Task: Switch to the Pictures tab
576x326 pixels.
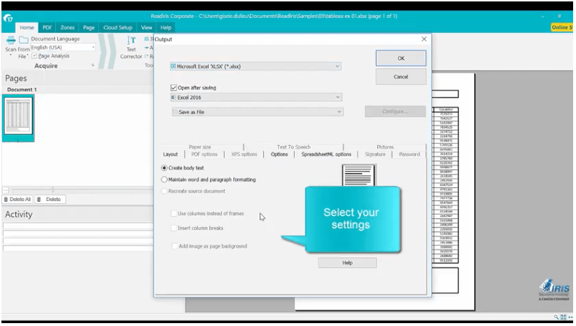Action: coord(385,147)
